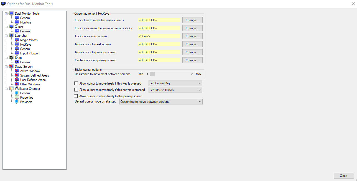Enable allow cursor free if button pressed
The width and height of the screenshot is (357, 181).
pyautogui.click(x=76, y=90)
